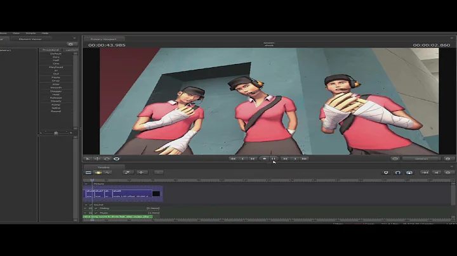
Task: Click the procedural preset strength slider handle
Action: click(x=56, y=133)
